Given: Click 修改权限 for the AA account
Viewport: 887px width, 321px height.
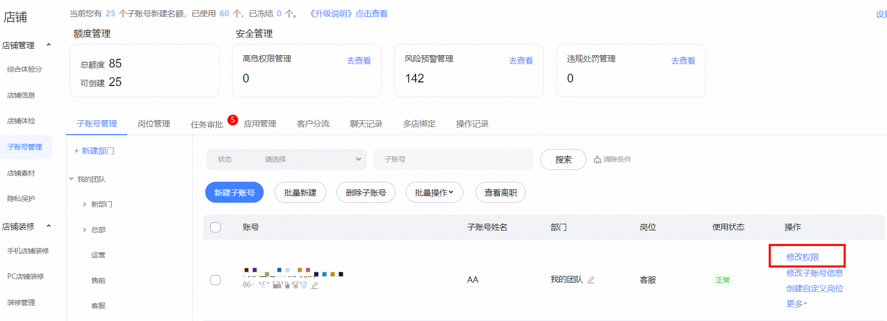Looking at the screenshot, I should tap(803, 257).
